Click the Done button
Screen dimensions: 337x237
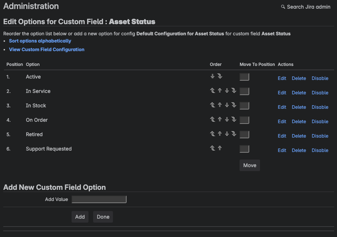click(103, 217)
